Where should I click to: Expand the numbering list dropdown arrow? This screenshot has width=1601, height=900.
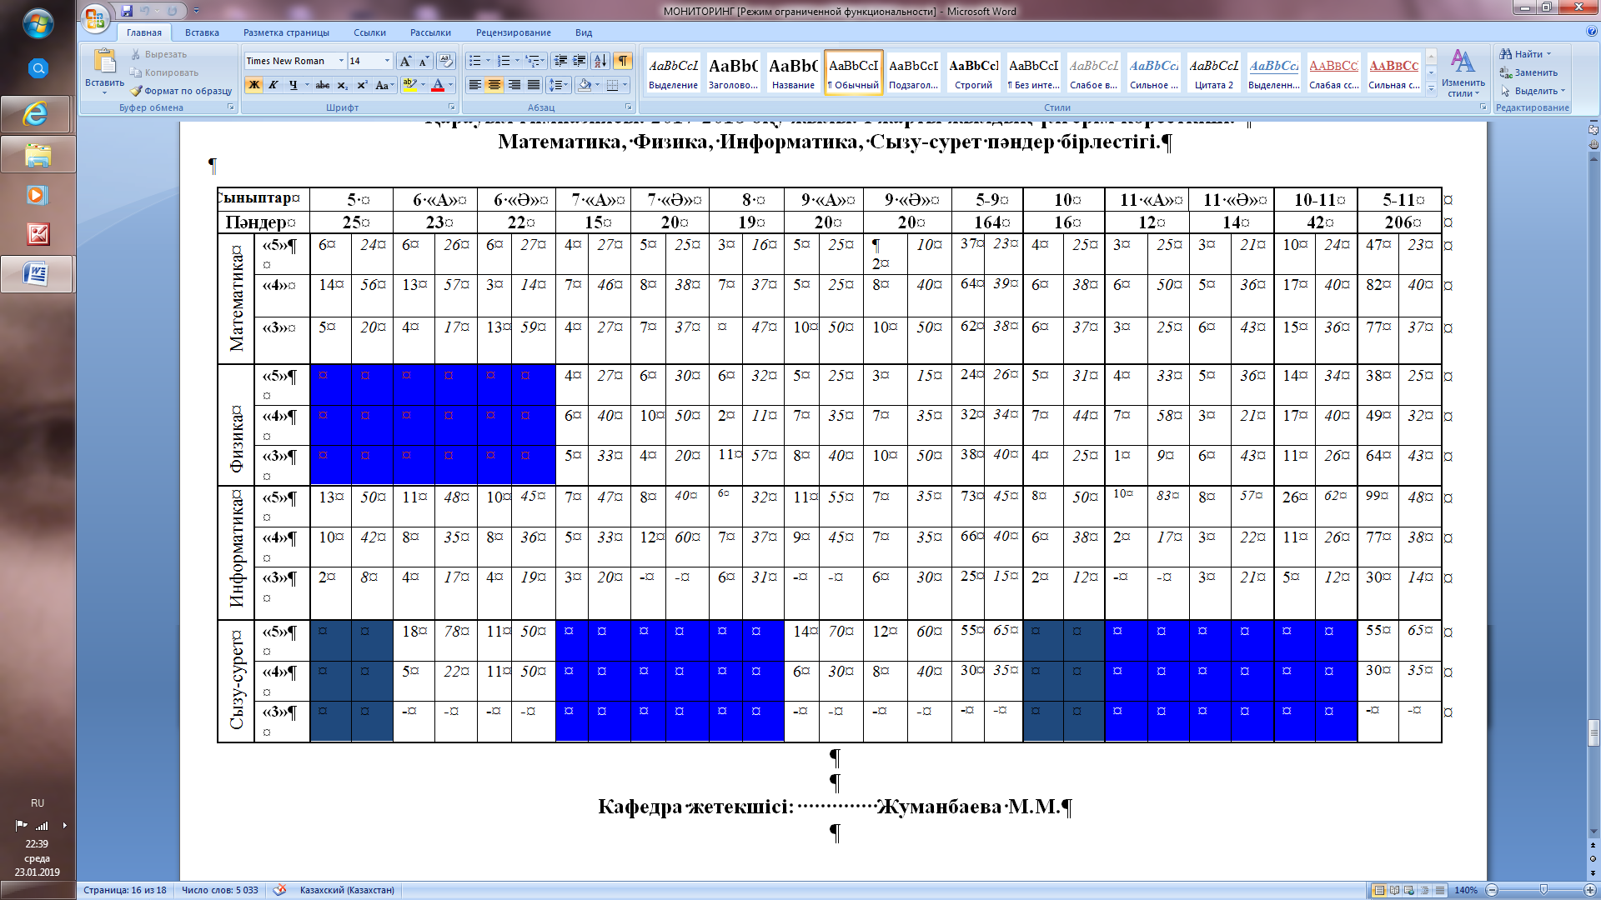(517, 61)
